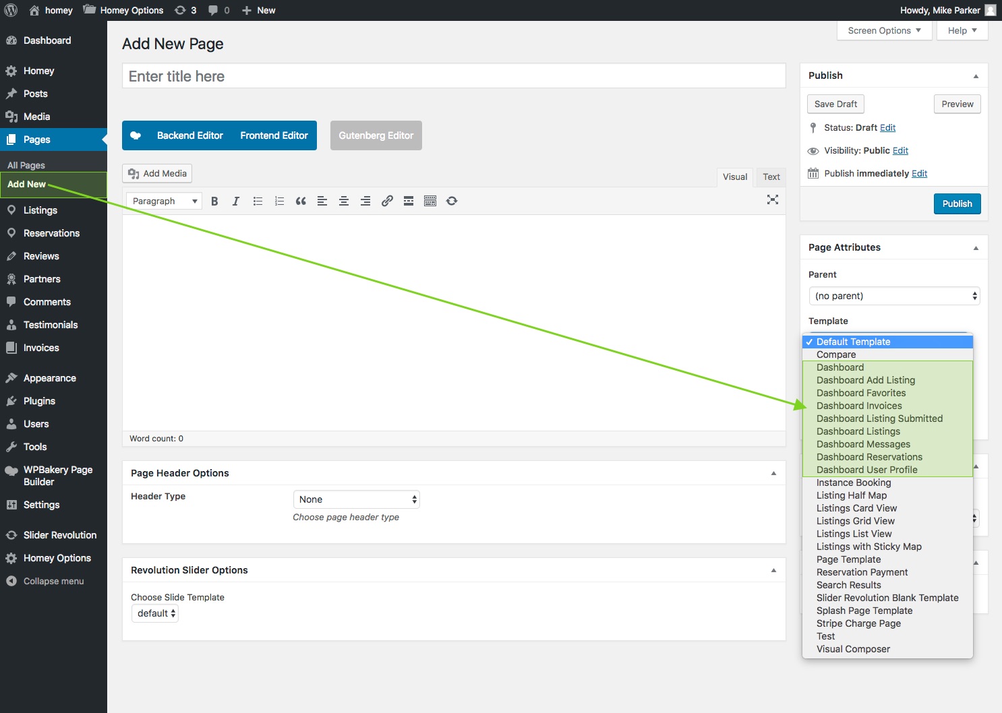Viewport: 1002px width, 713px height.
Task: Insert a numbered list
Action: click(x=279, y=201)
